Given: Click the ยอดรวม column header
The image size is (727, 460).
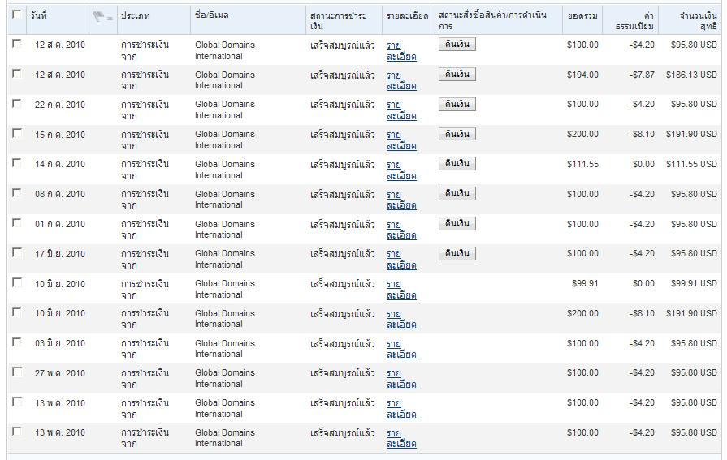Looking at the screenshot, I should (x=582, y=15).
